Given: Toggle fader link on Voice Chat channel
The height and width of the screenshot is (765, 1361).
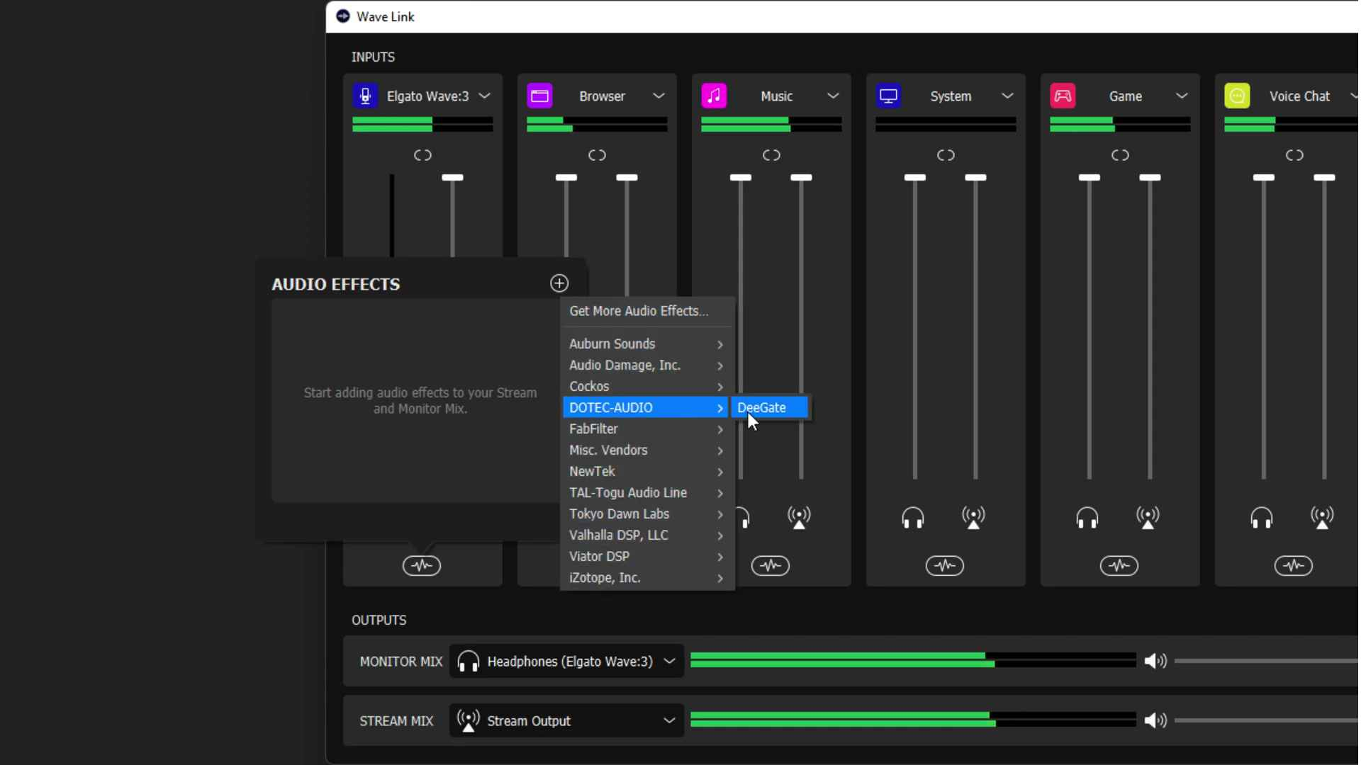Looking at the screenshot, I should click(1294, 155).
